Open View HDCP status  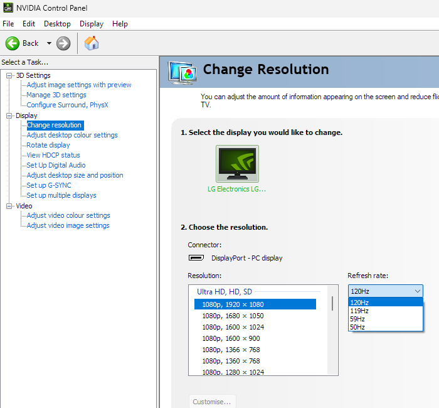pos(53,155)
